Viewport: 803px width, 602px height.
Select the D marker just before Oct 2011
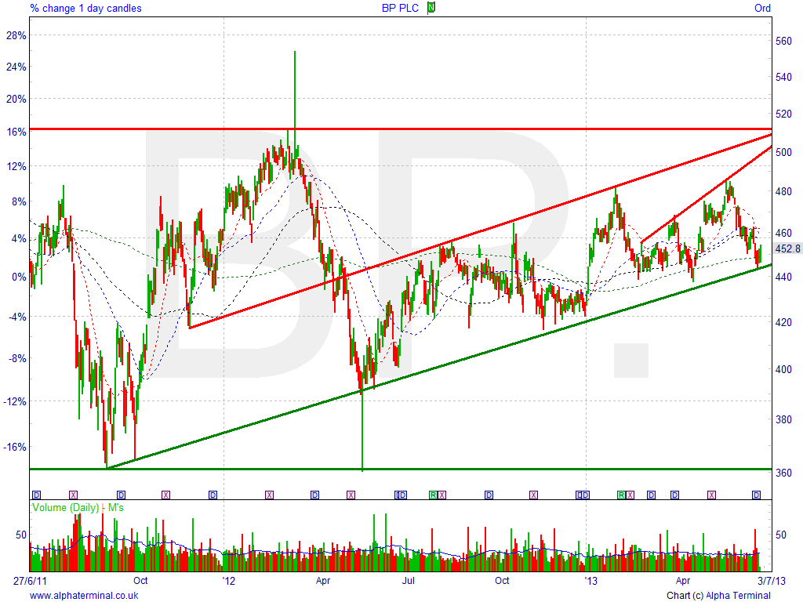pyautogui.click(x=121, y=495)
